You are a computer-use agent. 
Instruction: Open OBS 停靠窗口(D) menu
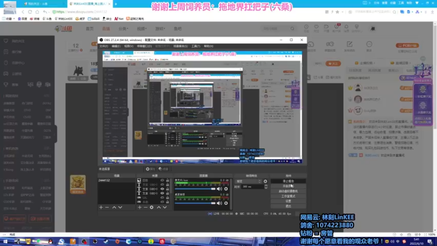coord(144,46)
